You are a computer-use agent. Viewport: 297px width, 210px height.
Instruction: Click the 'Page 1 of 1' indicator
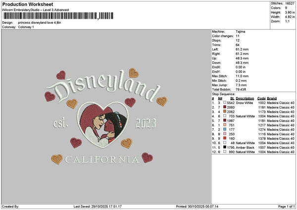[x=287, y=207]
